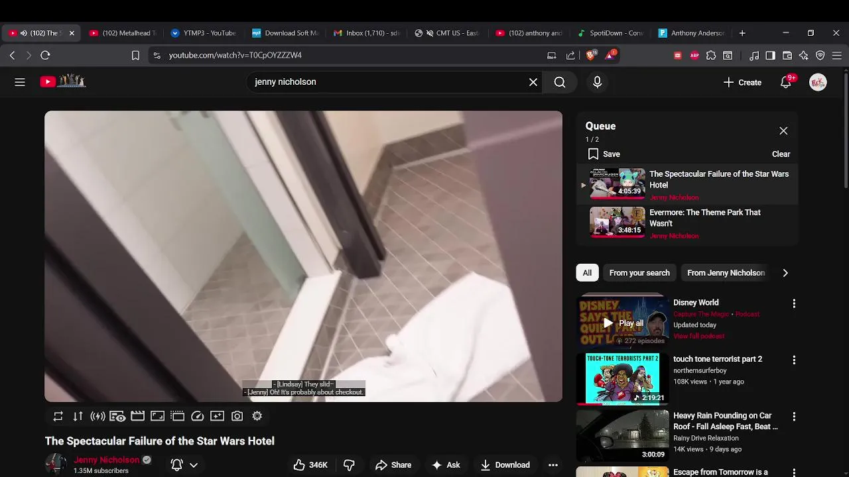Download the video
The height and width of the screenshot is (477, 849).
[x=505, y=465]
